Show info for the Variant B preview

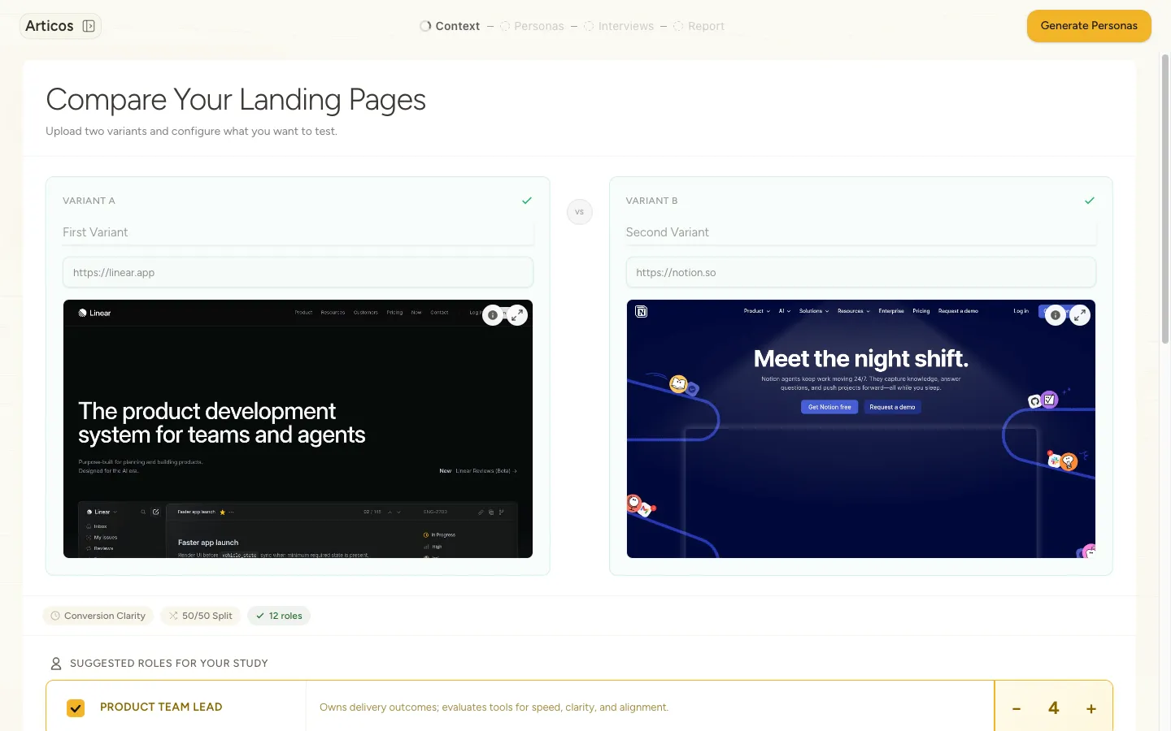click(1056, 315)
